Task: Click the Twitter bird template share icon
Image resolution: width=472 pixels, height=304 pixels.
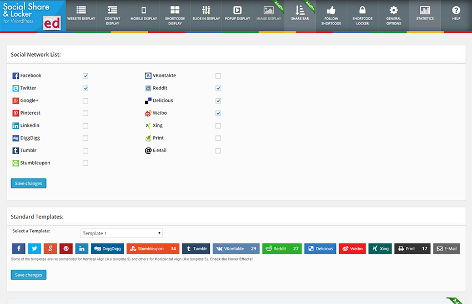Action: coord(34,249)
